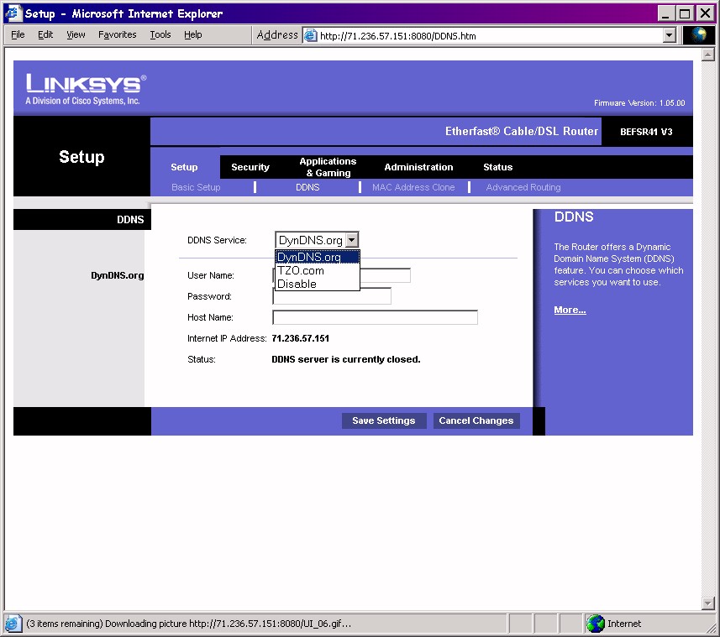The width and height of the screenshot is (720, 637).
Task: Open the address bar history dropdown
Action: point(669,35)
